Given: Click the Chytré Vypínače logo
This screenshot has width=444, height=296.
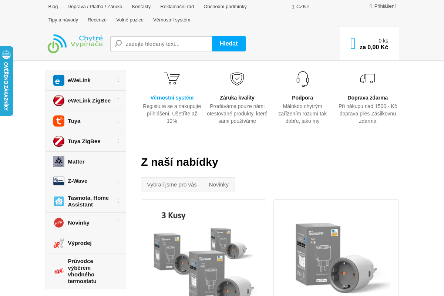Looking at the screenshot, I should pos(75,44).
